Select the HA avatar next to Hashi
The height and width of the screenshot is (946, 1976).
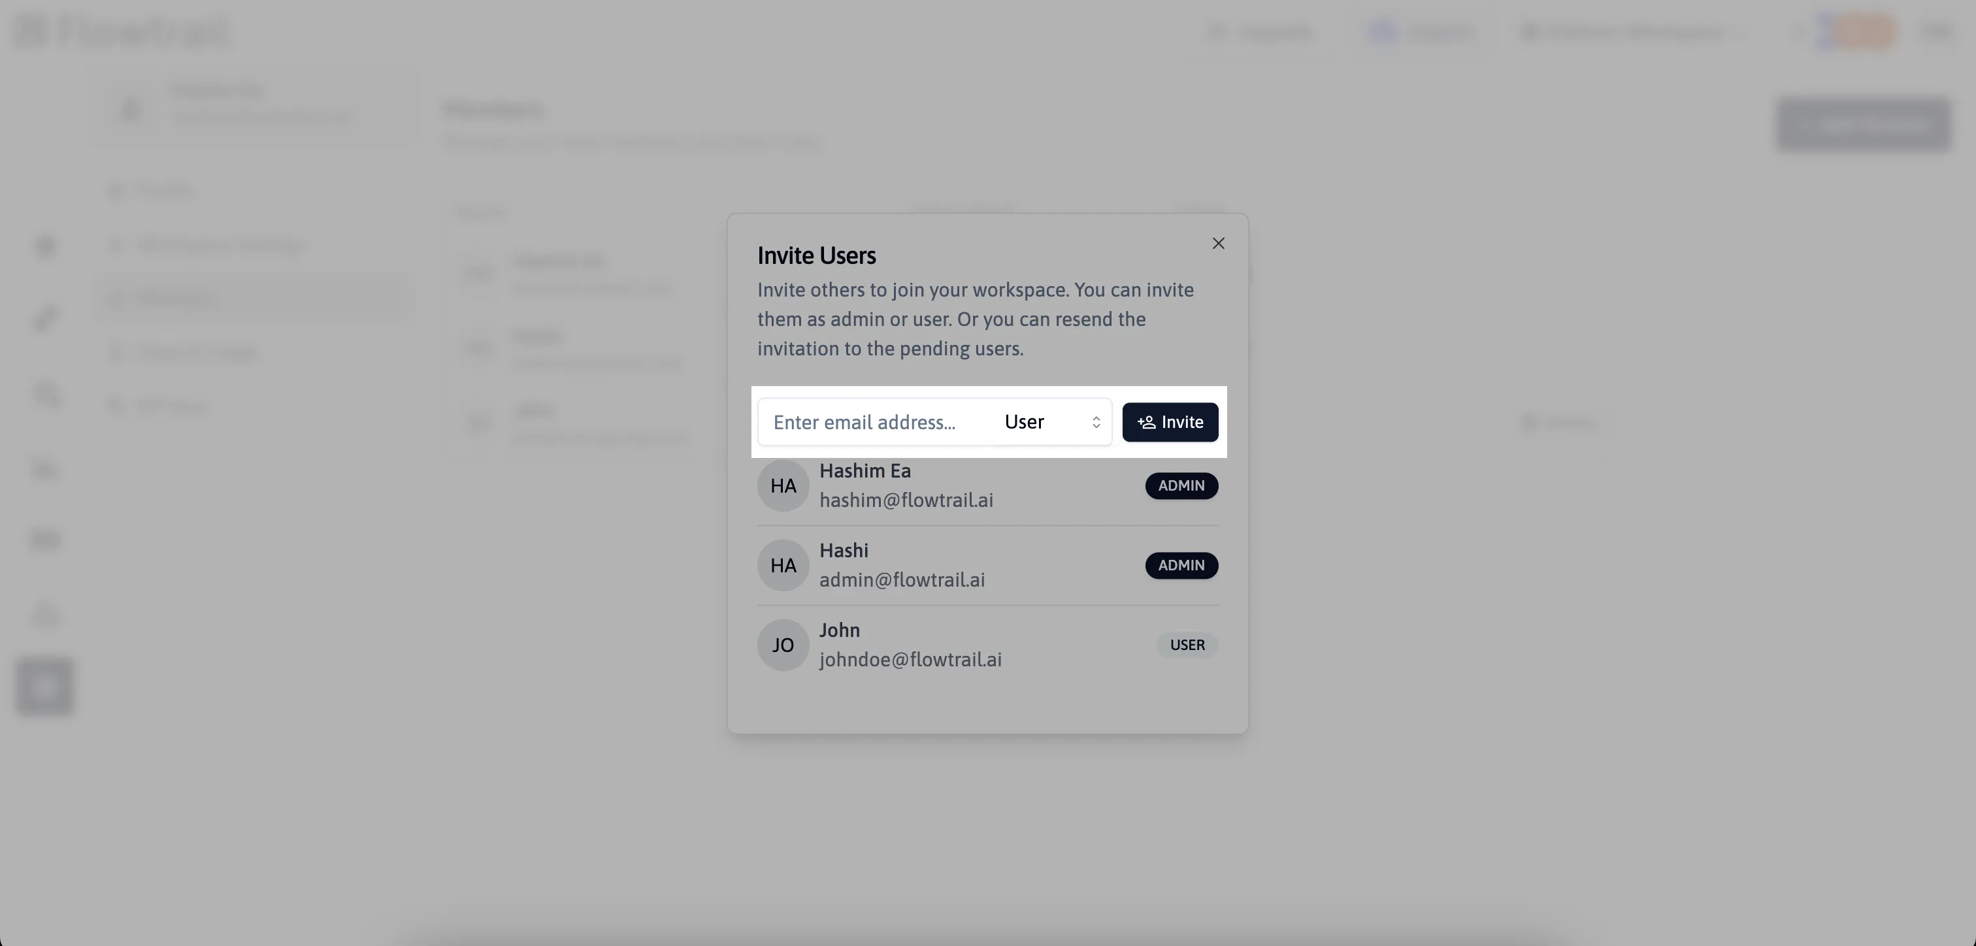click(x=783, y=566)
